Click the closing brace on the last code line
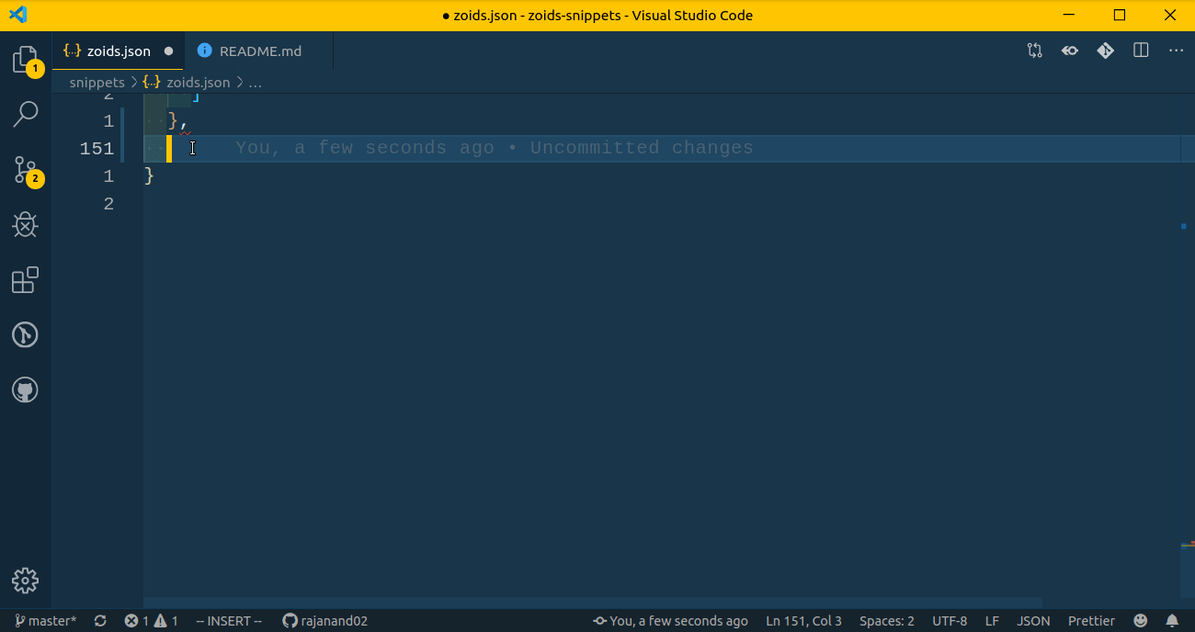 [149, 175]
